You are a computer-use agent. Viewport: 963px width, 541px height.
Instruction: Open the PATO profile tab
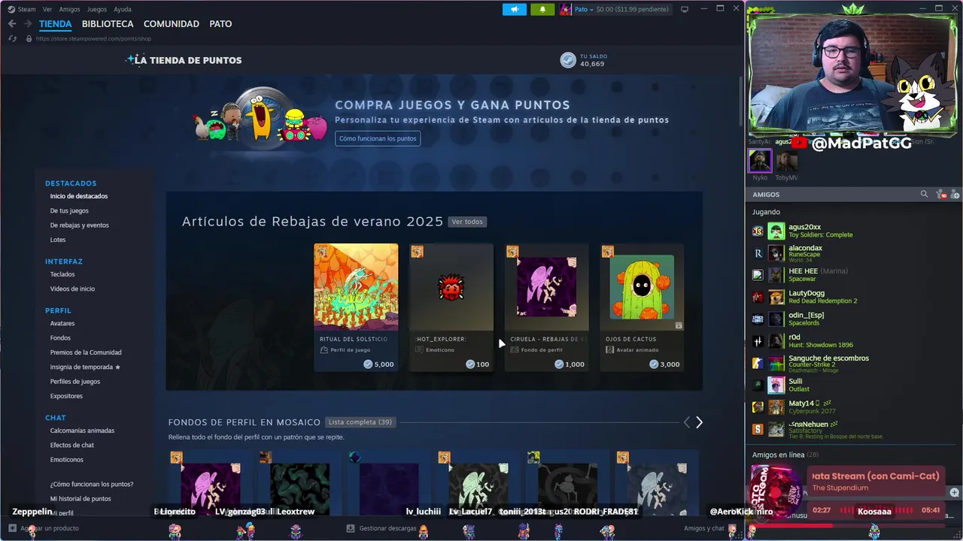click(220, 24)
